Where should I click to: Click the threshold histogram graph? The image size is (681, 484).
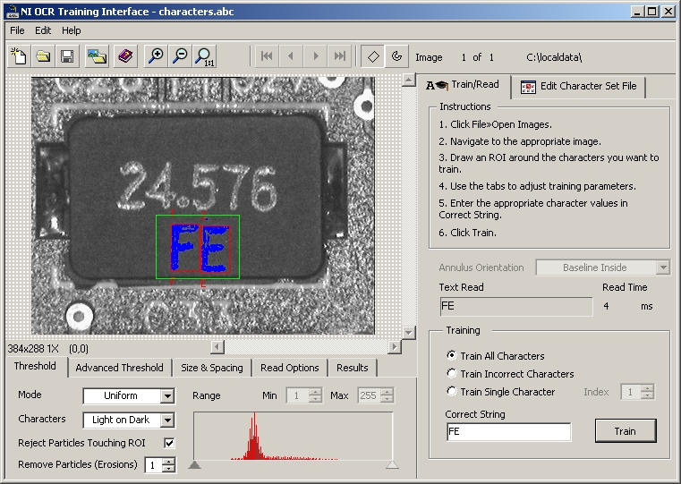coord(294,436)
